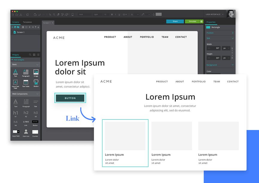Open the text alignment dropdown
The height and width of the screenshot is (183, 259).
click(x=125, y=15)
